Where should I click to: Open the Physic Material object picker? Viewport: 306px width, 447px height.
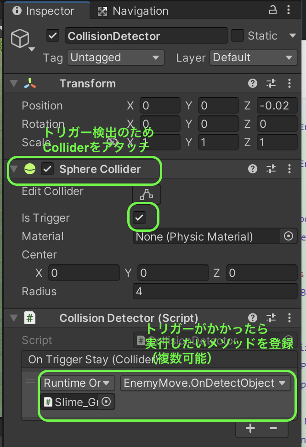point(289,236)
